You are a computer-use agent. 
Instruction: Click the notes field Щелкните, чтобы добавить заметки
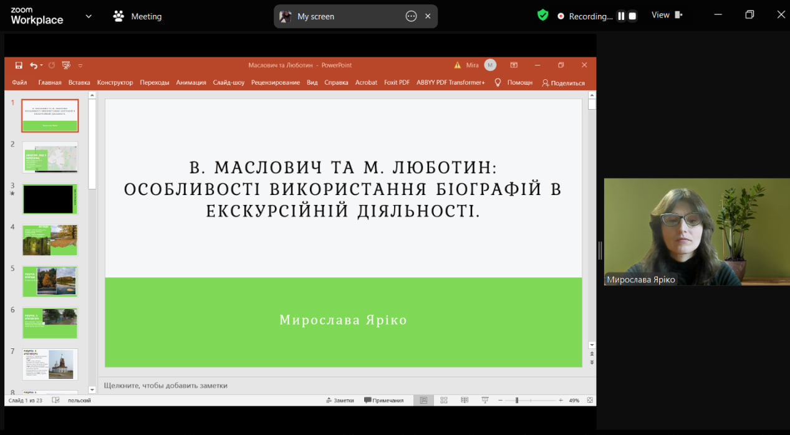tap(166, 385)
